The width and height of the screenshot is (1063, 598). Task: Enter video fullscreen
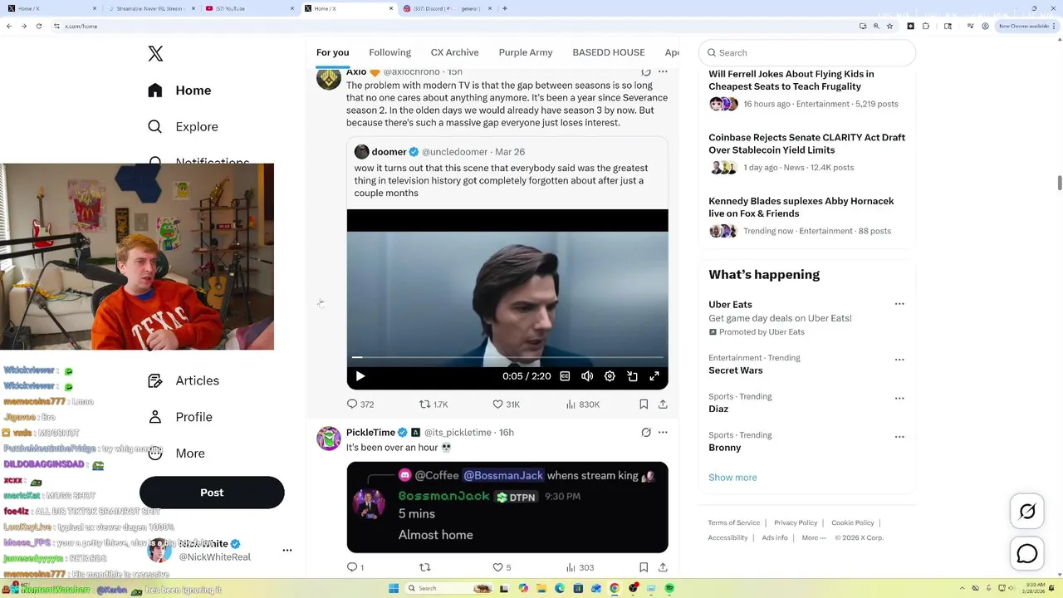[x=654, y=376]
